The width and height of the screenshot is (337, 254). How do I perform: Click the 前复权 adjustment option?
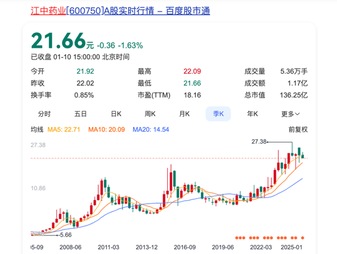[298, 129]
